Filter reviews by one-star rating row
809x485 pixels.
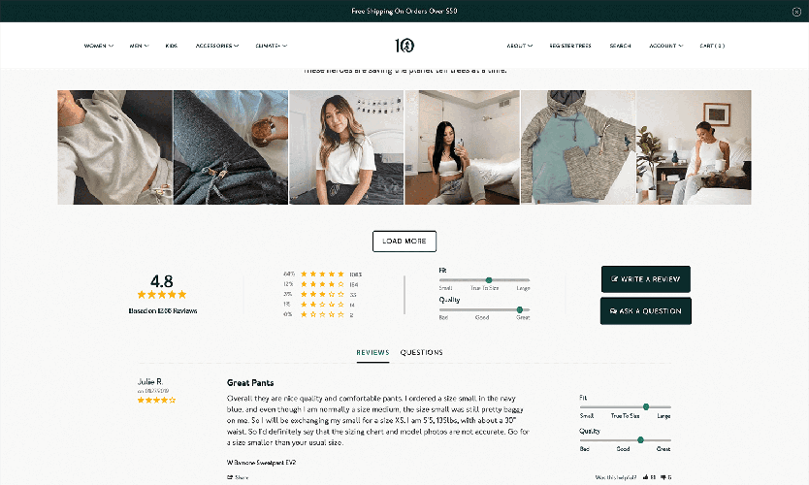(x=319, y=314)
